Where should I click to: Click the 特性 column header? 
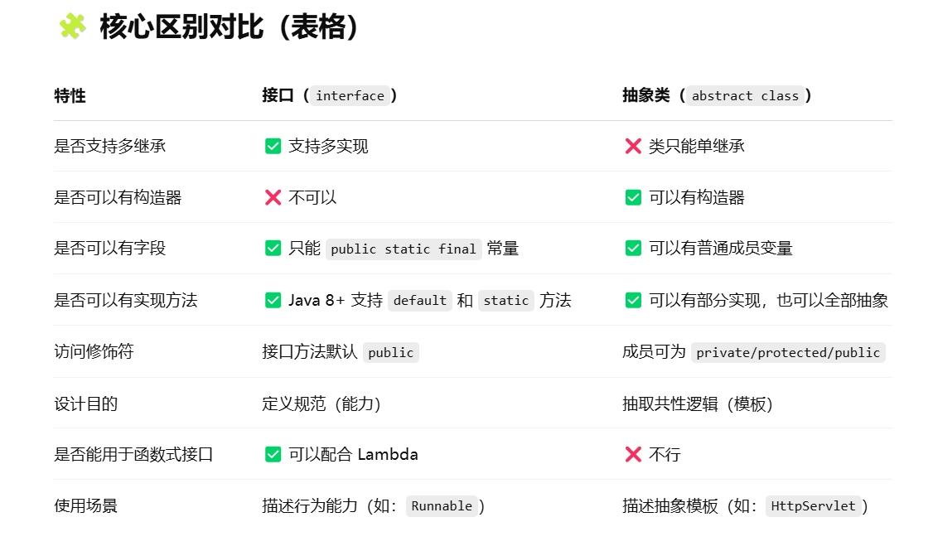tap(70, 95)
